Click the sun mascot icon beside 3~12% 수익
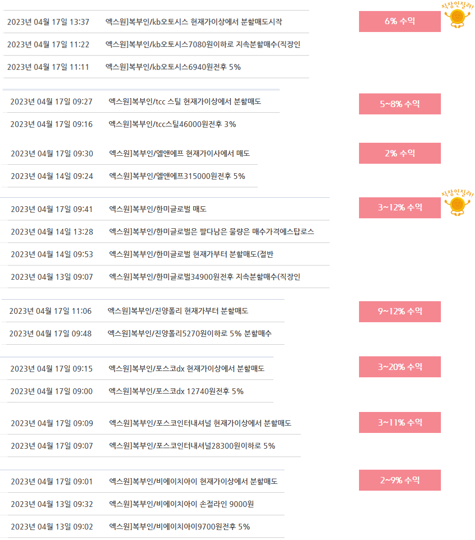Viewport: 475px width, 540px height. click(x=457, y=203)
